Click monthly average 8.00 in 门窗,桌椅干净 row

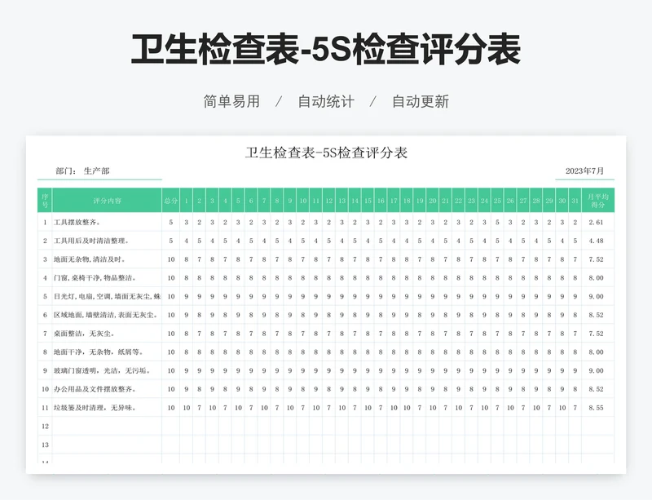(596, 277)
